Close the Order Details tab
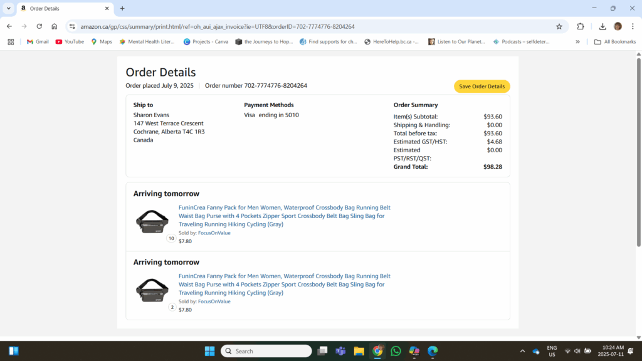 [107, 8]
